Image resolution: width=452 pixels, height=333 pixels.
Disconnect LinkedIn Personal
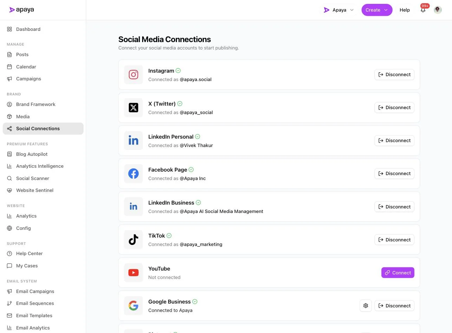[x=394, y=140]
